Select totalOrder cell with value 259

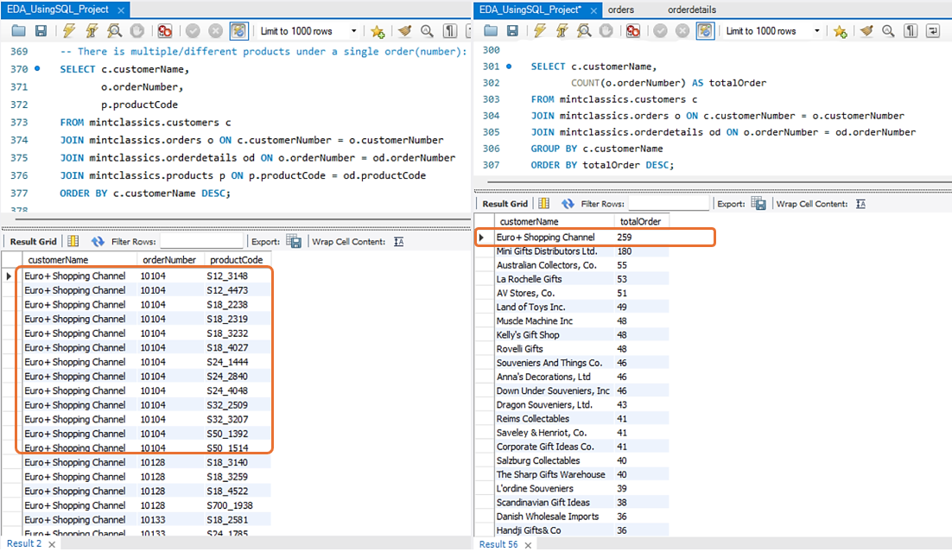(x=641, y=238)
